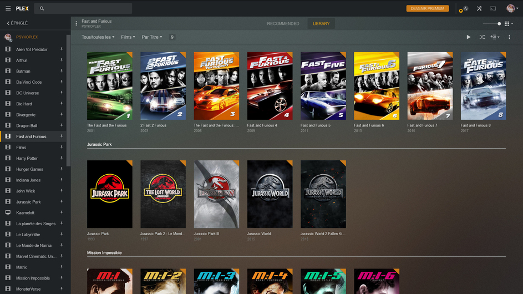
Task: Click the Jurassic World 2 Fallen Ki... title
Action: click(323, 234)
